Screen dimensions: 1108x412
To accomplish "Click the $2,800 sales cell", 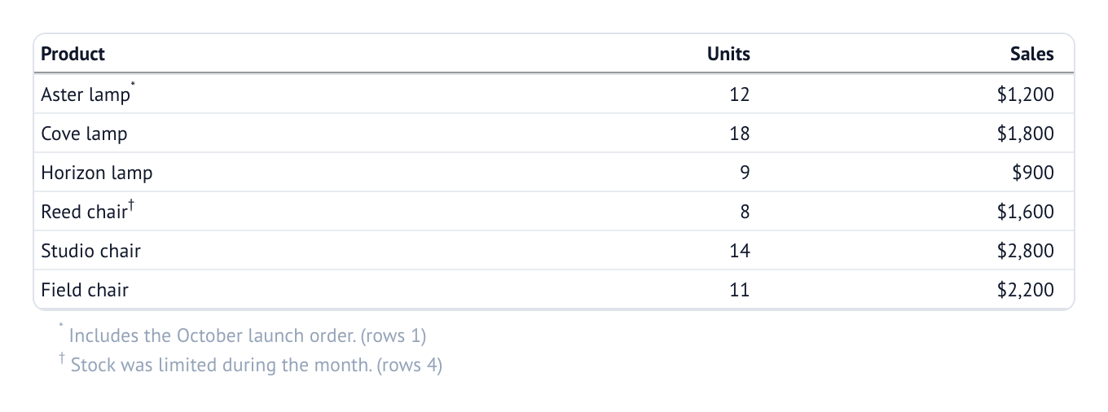I will tap(1025, 251).
